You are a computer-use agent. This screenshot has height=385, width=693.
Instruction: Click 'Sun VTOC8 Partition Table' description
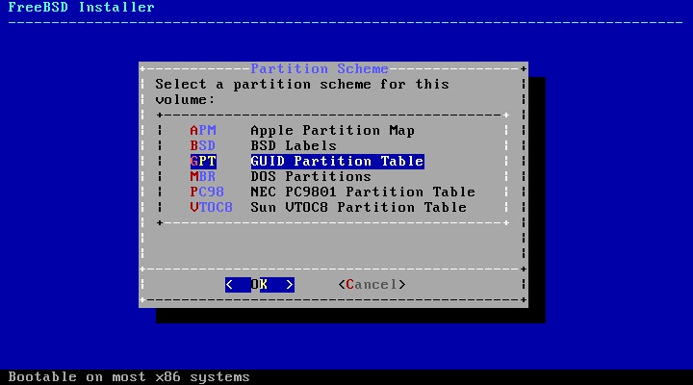(358, 207)
